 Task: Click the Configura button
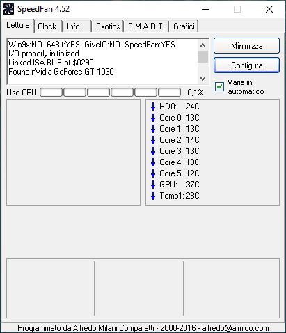246,65
